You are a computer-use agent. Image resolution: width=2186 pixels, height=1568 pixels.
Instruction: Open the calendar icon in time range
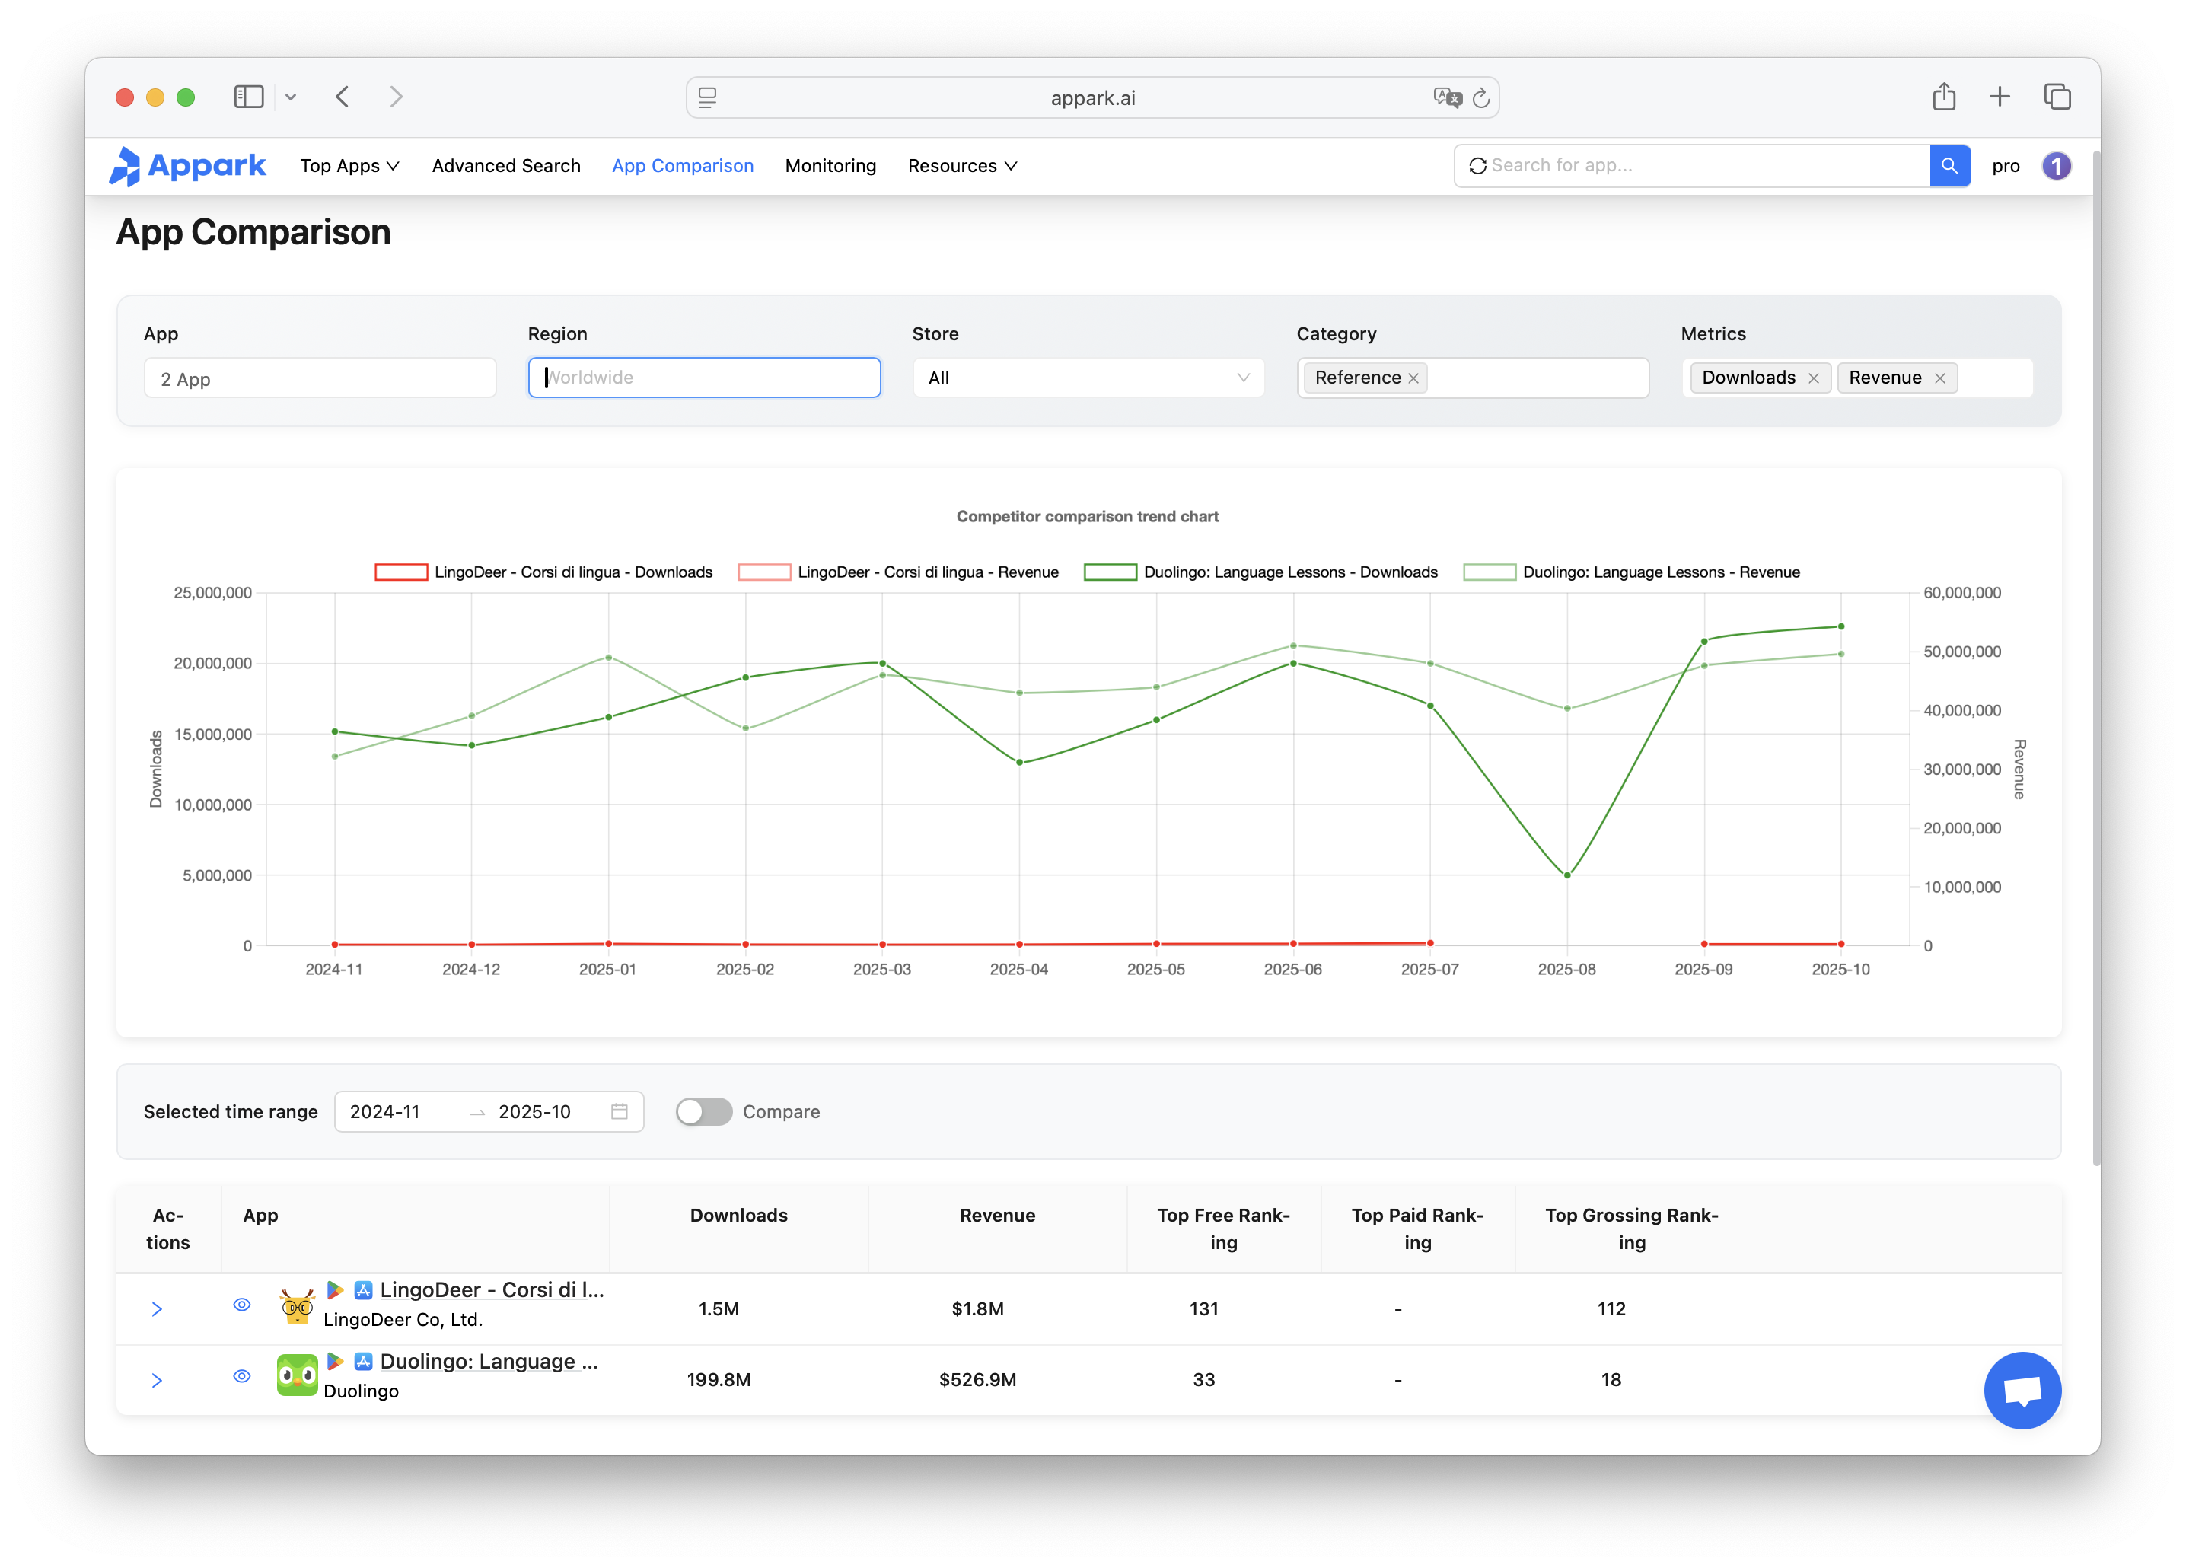pos(619,1111)
